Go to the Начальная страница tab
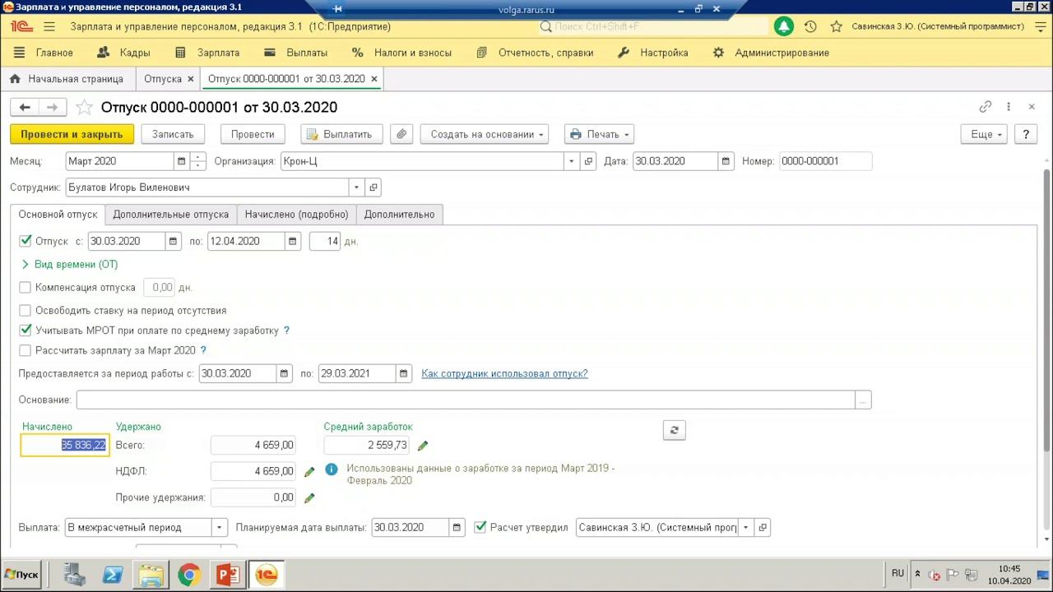 pyautogui.click(x=66, y=79)
